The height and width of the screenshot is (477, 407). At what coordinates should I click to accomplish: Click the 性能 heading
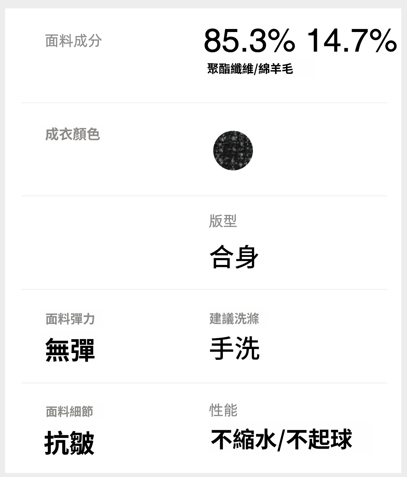[x=223, y=410]
